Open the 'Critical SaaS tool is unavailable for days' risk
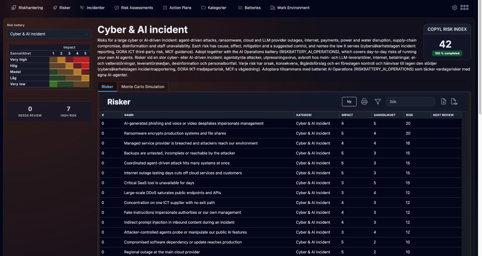482x256 pixels. point(281,183)
